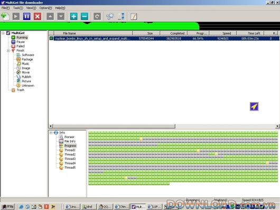Click the horizontal scrollbar right arrow
Viewport: 280px width, 210px height.
pyautogui.click(x=277, y=126)
